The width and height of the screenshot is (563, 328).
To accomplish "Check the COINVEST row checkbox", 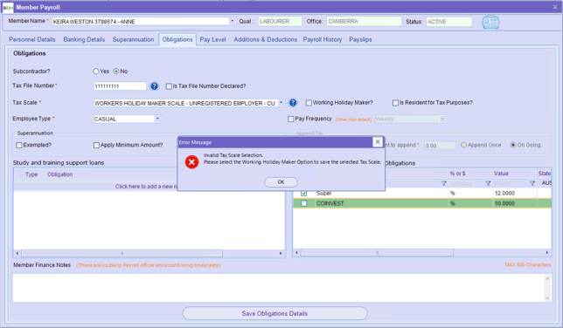I will [x=303, y=203].
